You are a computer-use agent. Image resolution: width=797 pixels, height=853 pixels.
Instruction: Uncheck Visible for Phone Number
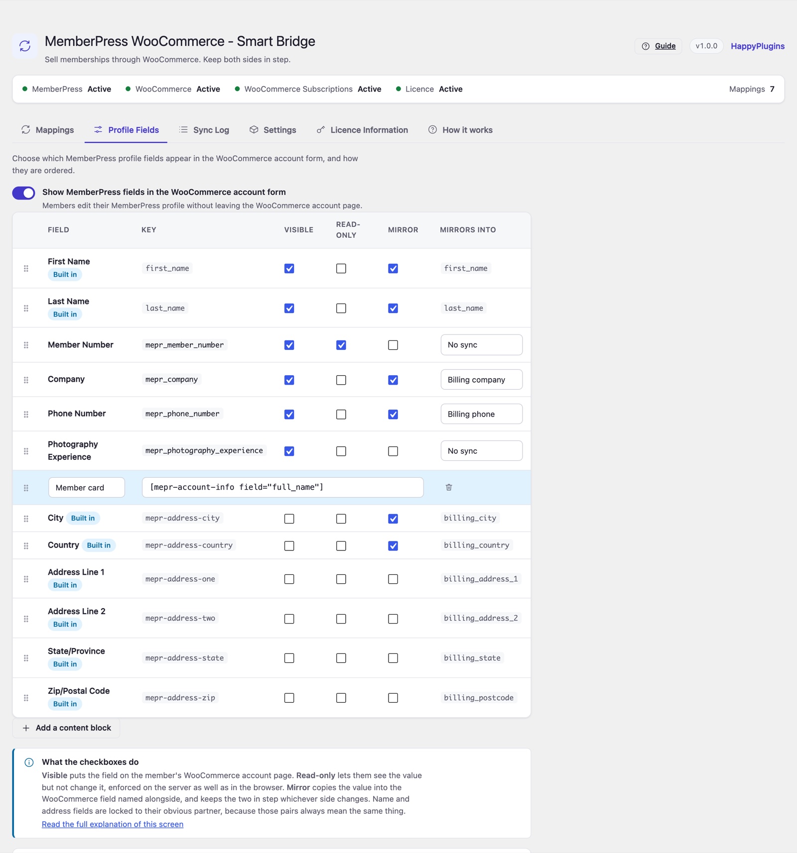(x=289, y=414)
